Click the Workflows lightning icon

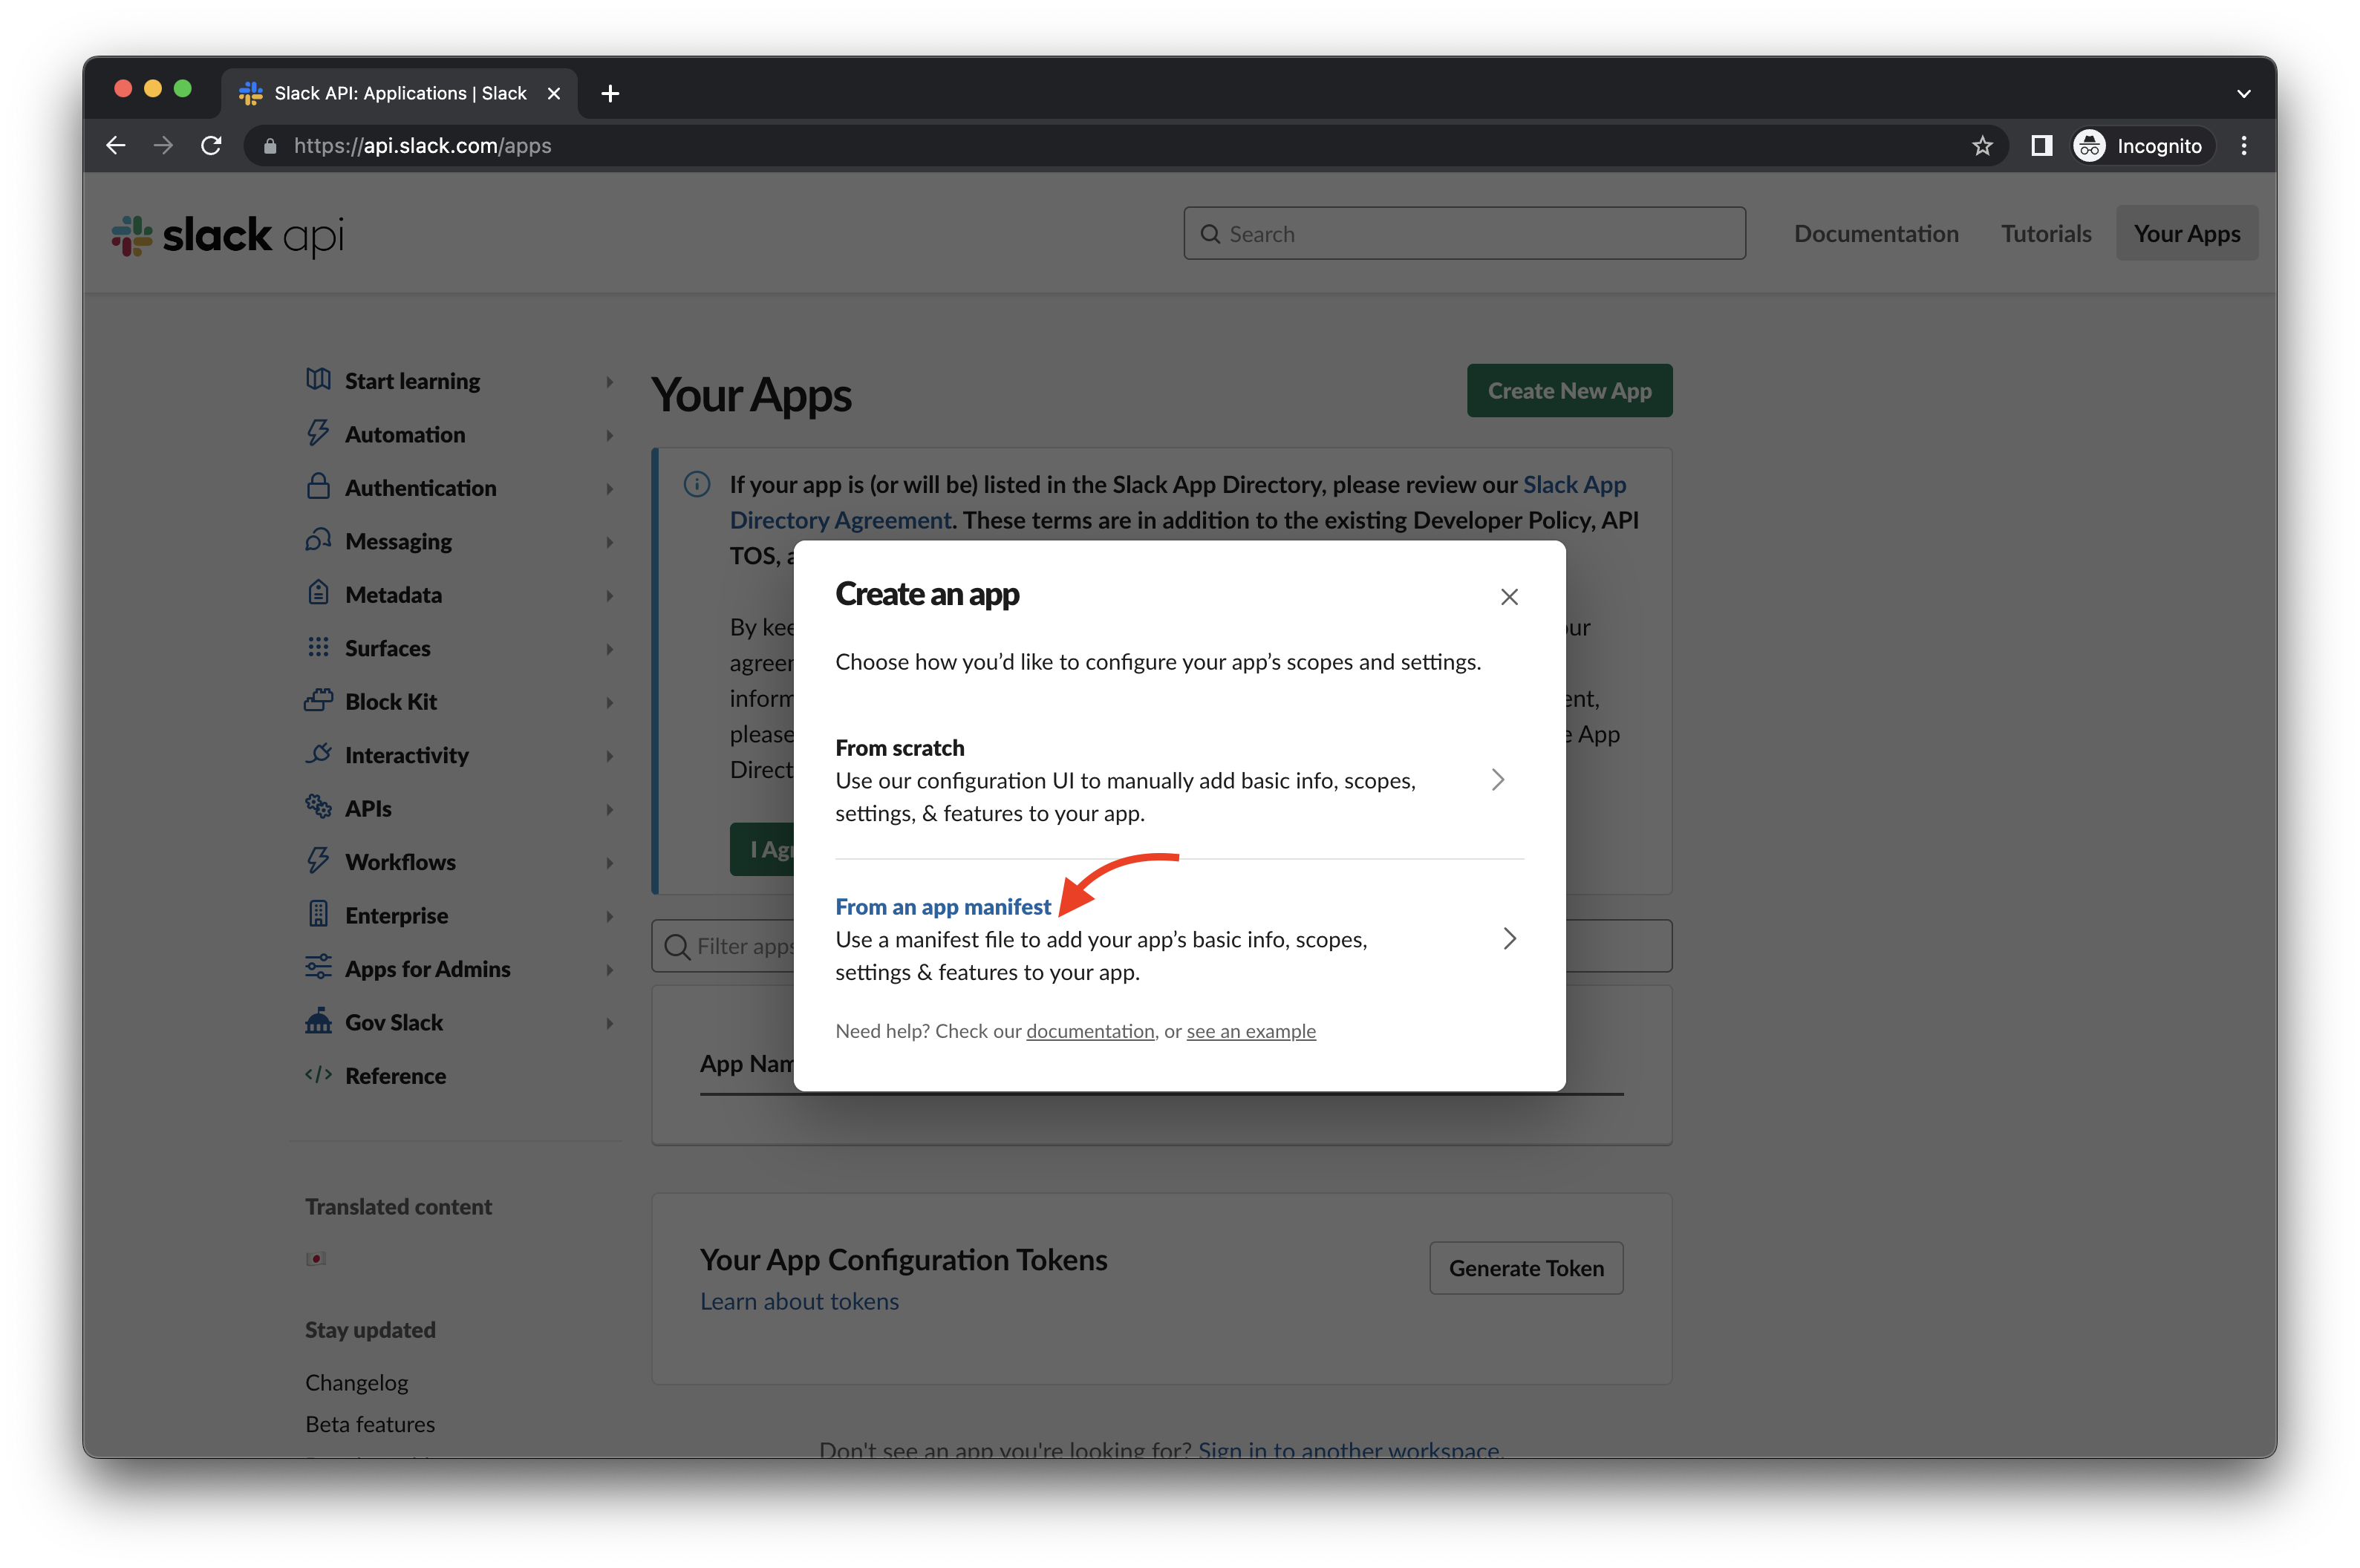coord(318,860)
